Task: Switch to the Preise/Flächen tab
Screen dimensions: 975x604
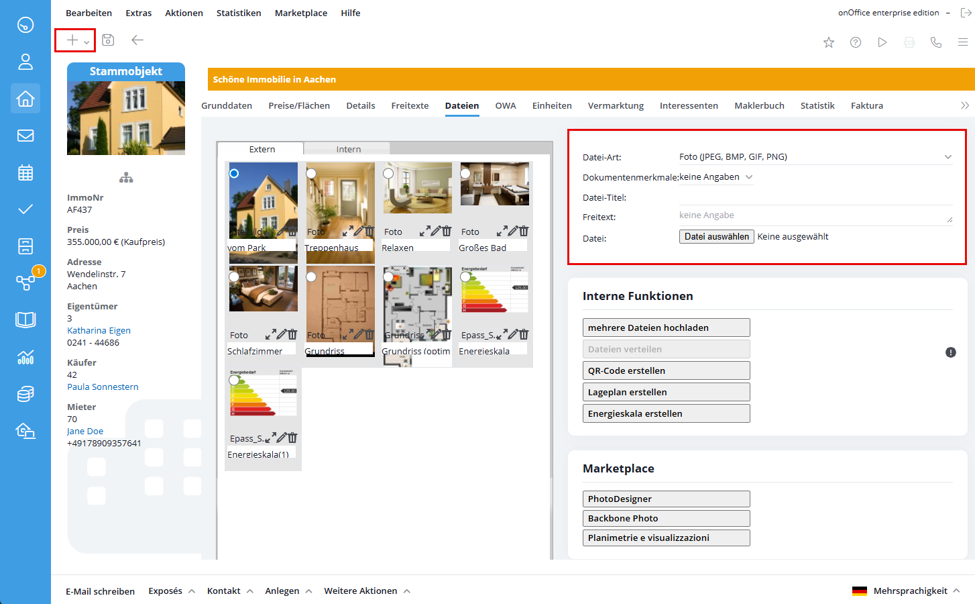Action: (x=299, y=105)
